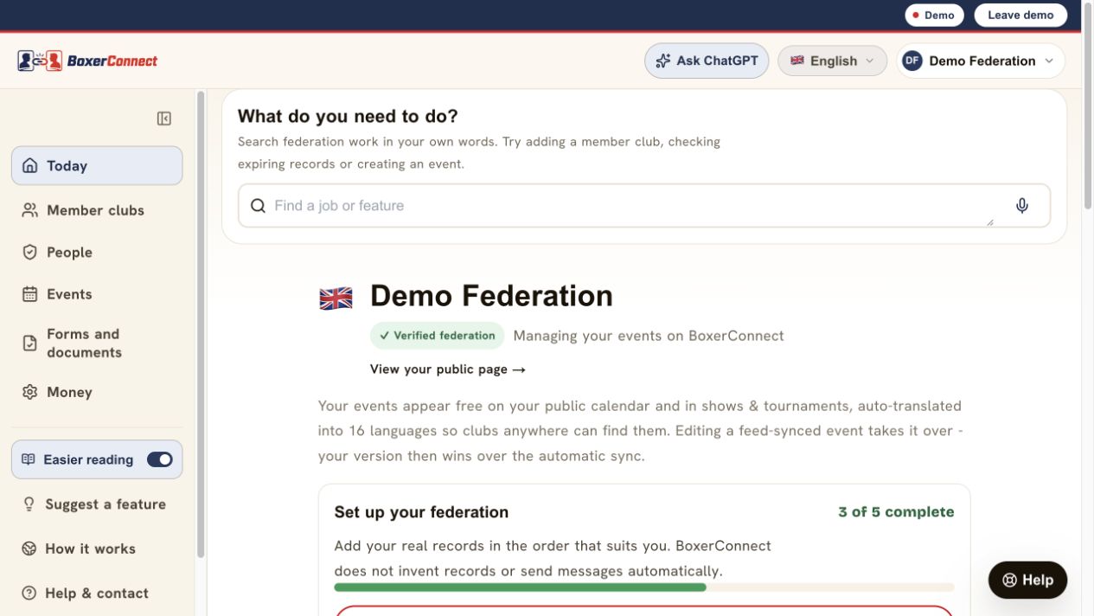Open Help & contact link
The width and height of the screenshot is (1094, 616).
click(97, 594)
